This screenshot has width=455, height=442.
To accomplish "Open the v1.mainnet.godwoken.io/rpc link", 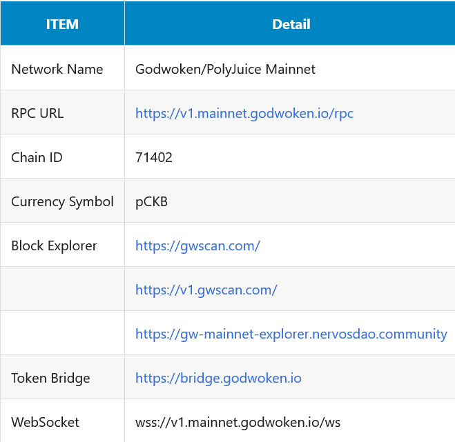I will coord(244,113).
